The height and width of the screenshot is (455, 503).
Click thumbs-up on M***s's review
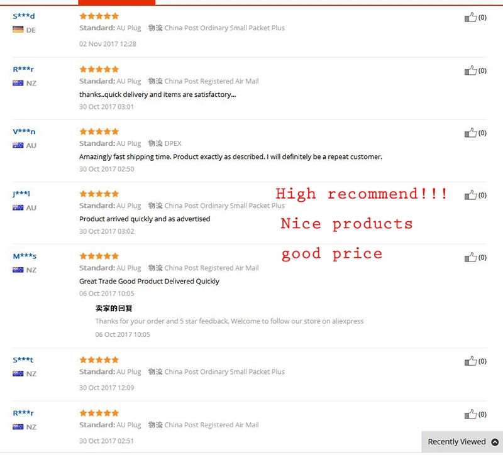(x=470, y=257)
